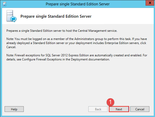Open Help for this wizard
The width and height of the screenshot is (155, 117).
(14, 109)
